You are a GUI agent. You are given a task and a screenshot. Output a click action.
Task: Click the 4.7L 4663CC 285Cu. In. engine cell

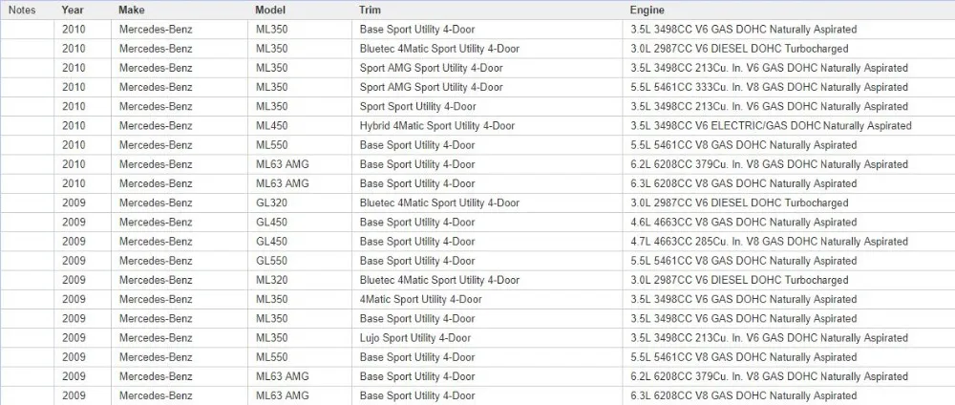789,242
